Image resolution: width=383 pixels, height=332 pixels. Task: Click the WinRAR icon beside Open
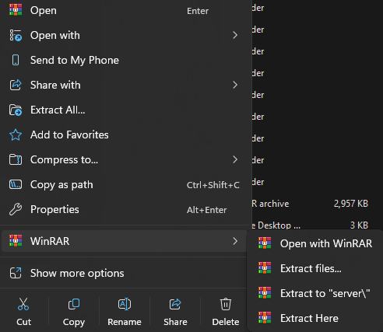coord(16,10)
